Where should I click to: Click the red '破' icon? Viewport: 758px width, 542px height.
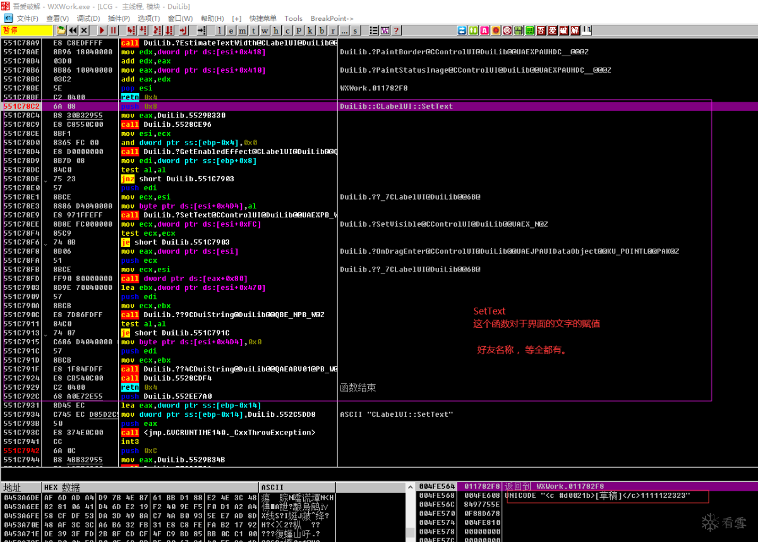click(563, 30)
